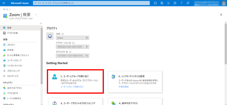
Task: Click 1. ユーザーとグループの割り当て card title
Action: pyautogui.click(x=75, y=76)
